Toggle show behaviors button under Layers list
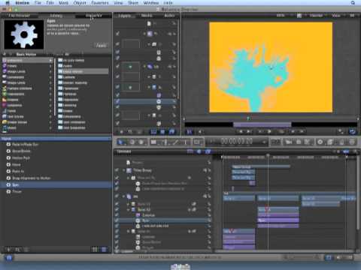Screen dimensions: 361x270 click(162, 131)
